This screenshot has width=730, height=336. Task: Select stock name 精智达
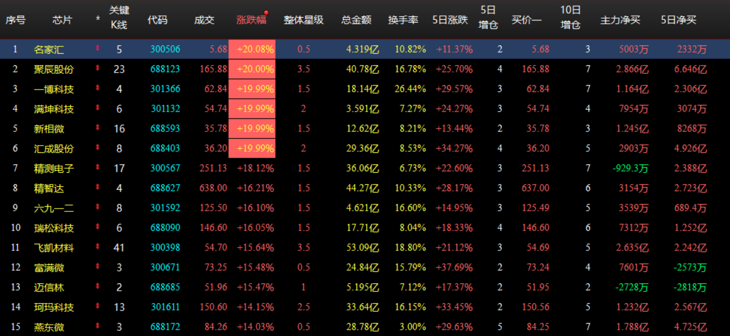point(49,188)
